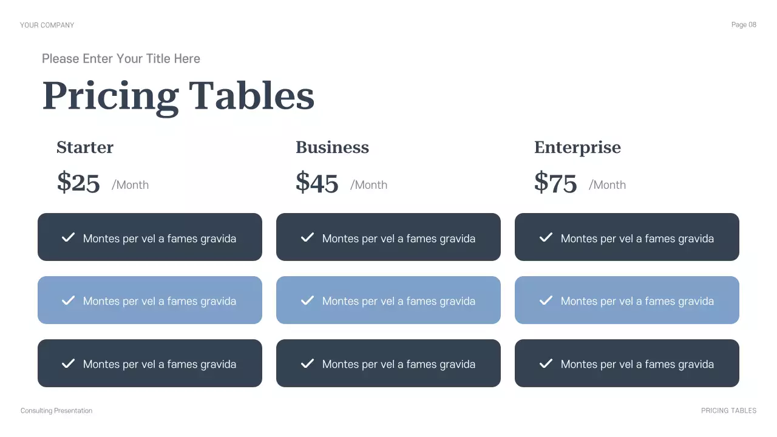Select the Business plan heading
Image resolution: width=777 pixels, height=437 pixels.
[x=332, y=147]
